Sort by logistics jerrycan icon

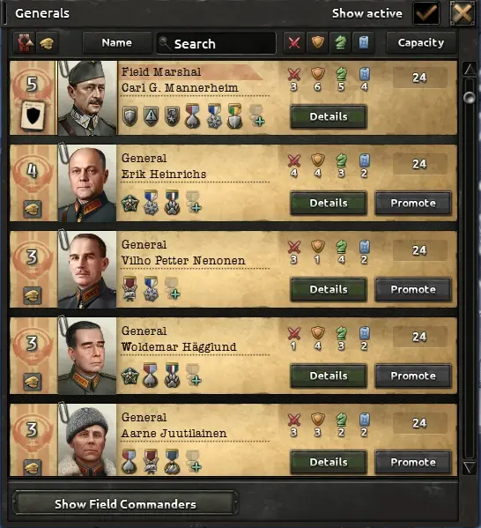pyautogui.click(x=364, y=43)
